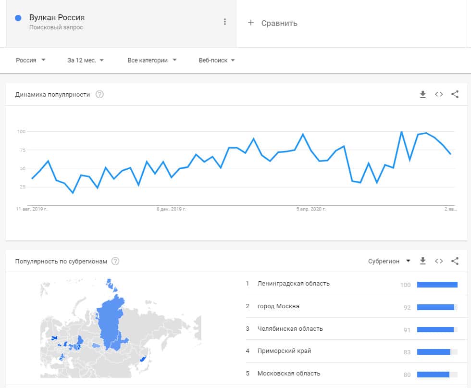The width and height of the screenshot is (471, 388).
Task: Open embed code for subregion panel
Action: coord(439,261)
